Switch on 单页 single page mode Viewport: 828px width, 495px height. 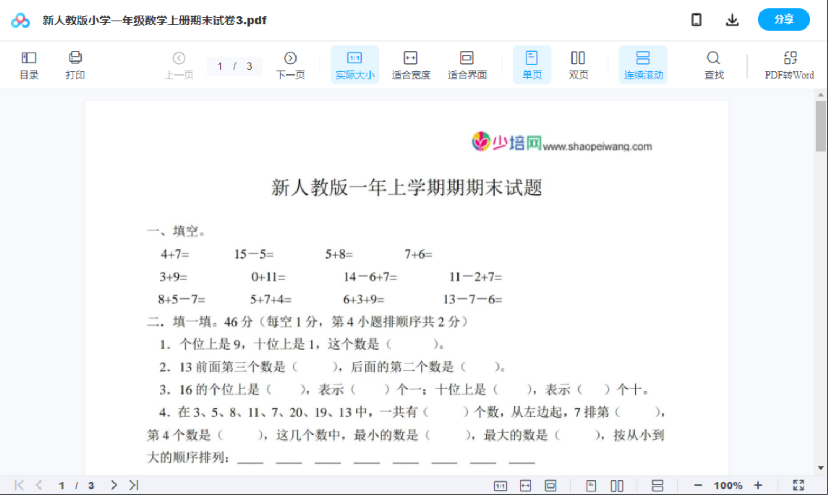click(532, 64)
